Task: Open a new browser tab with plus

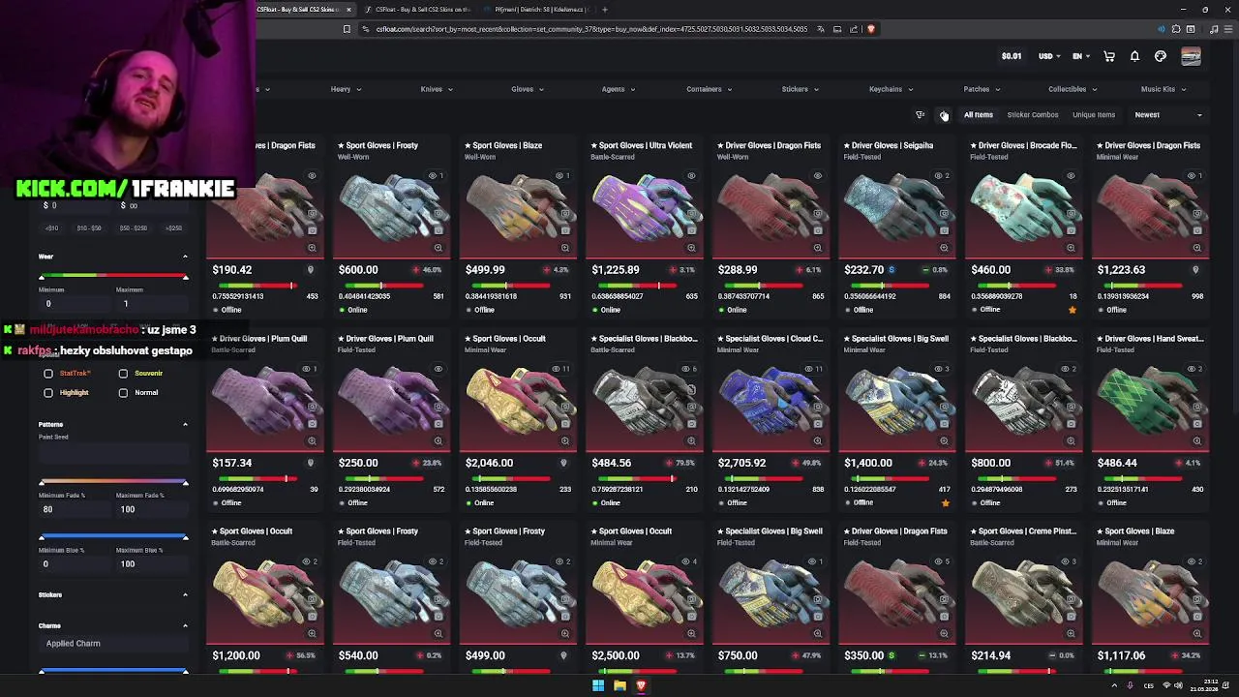Action: point(605,10)
